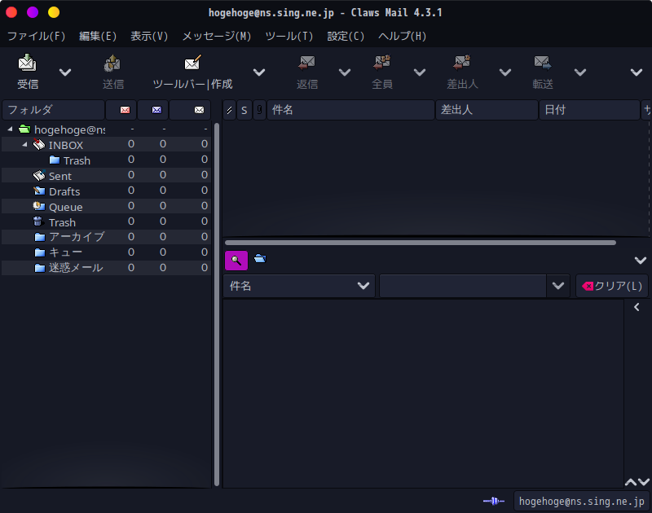
Task: Click the 作成 (Compose) mail icon
Action: coord(192,63)
